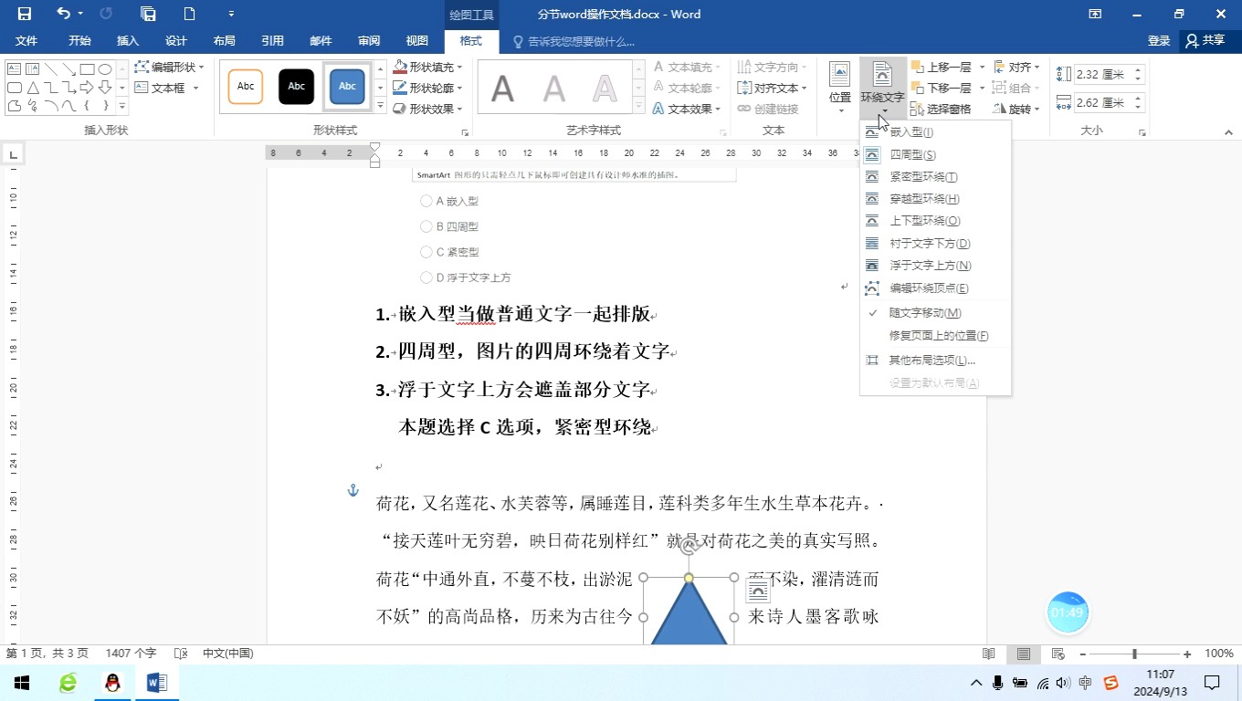Image resolution: width=1242 pixels, height=701 pixels.
Task: Open Shape Effects menu
Action: (427, 109)
